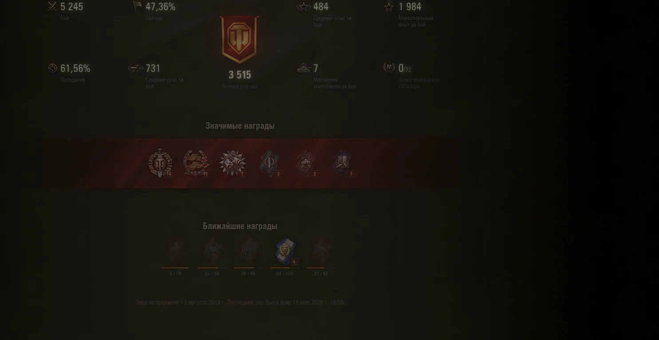Click the 3 515 personal rating value
Screen dimensions: 659x340
[x=240, y=75]
